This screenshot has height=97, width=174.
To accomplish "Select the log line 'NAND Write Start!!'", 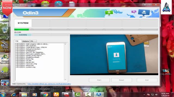I will pos(29,56).
